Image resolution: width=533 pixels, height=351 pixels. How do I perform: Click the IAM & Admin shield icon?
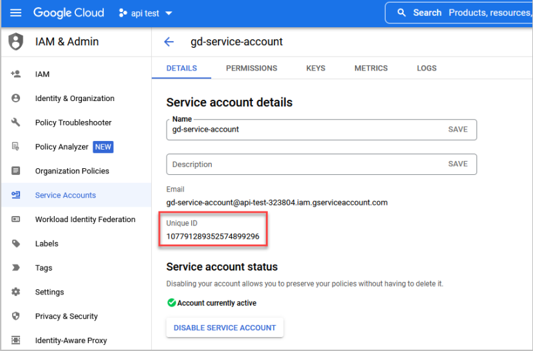(x=15, y=42)
